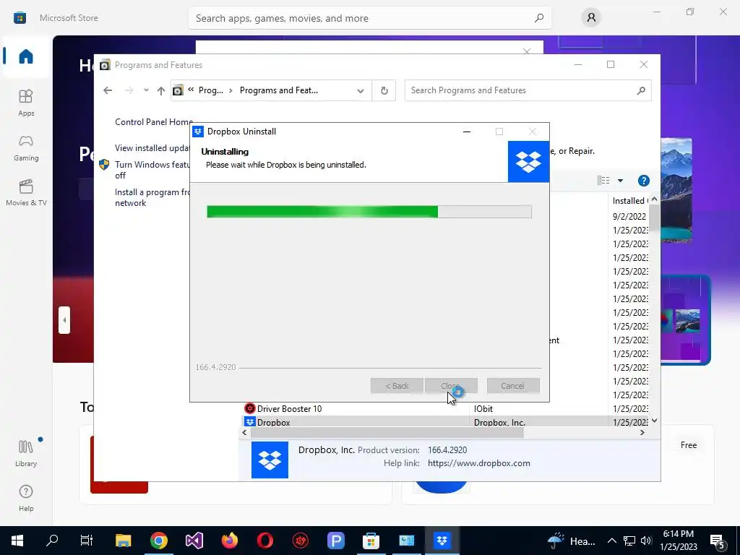Click the 9/2/2022 install date

[629, 216]
